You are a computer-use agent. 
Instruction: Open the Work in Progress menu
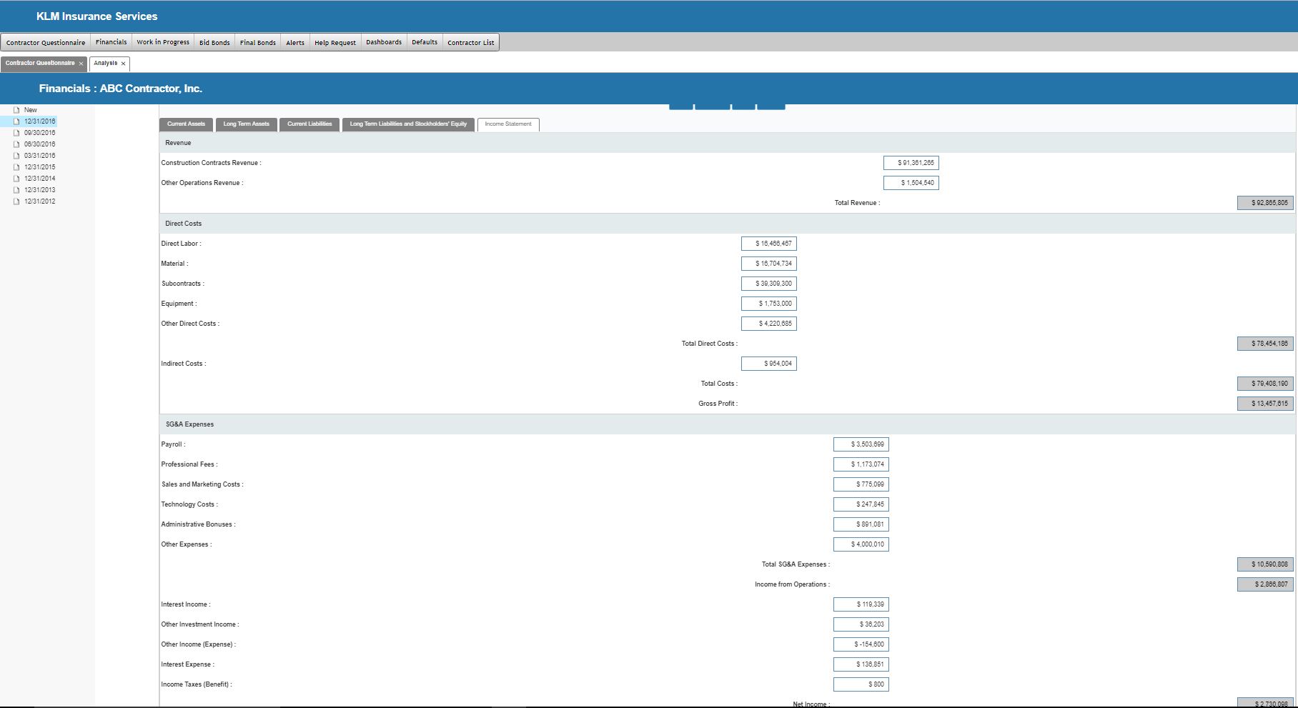[163, 42]
